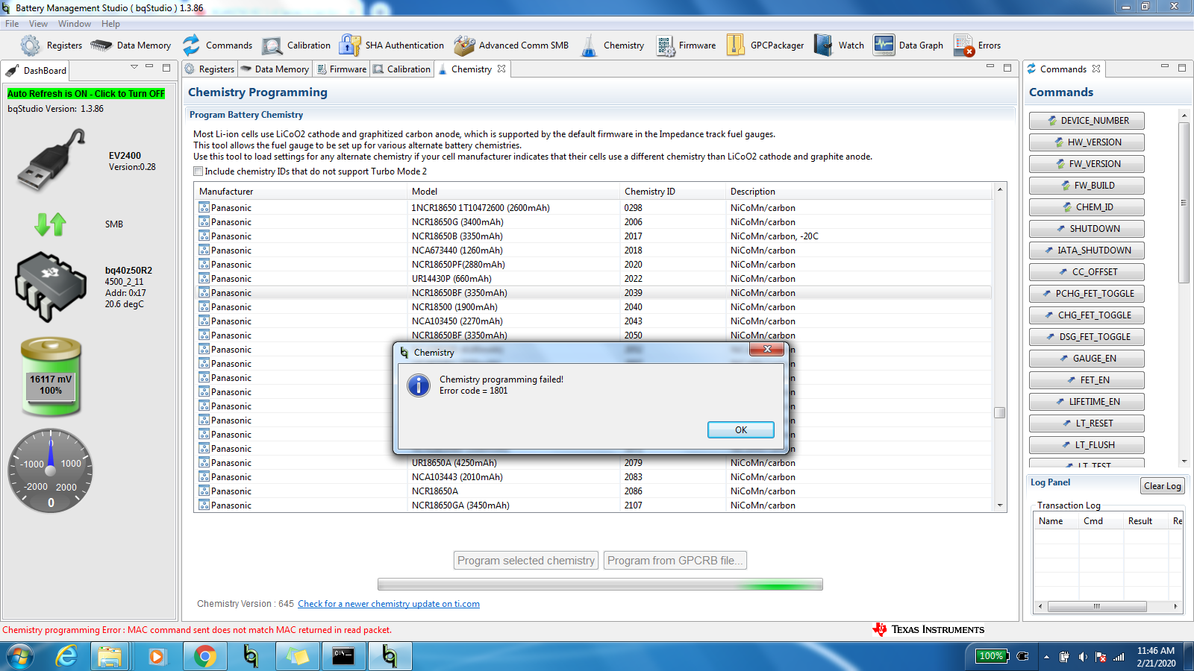Image resolution: width=1194 pixels, height=671 pixels.
Task: Send the LT_FLUSH command
Action: pyautogui.click(x=1087, y=445)
